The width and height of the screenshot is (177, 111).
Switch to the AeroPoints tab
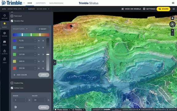tap(41, 3)
